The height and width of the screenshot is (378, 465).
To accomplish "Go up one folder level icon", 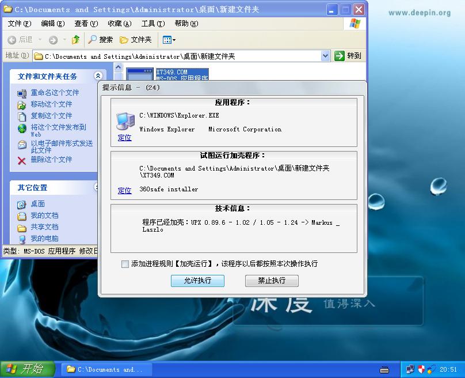I will 75,40.
